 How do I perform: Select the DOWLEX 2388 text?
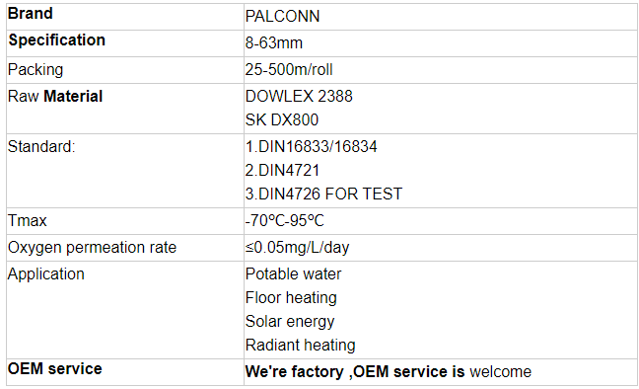pyautogui.click(x=299, y=97)
